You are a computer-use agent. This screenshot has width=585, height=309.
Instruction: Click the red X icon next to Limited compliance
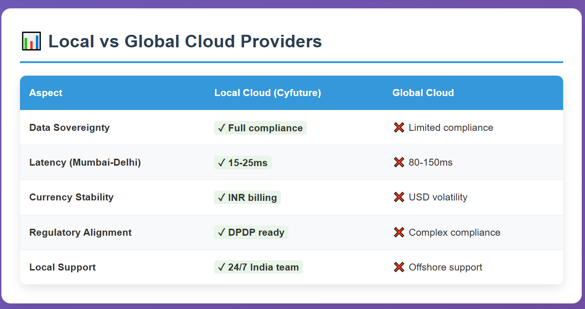coord(399,128)
